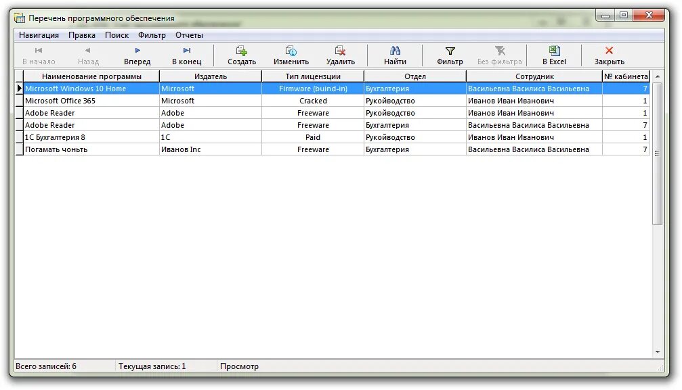Viewport: 682px width, 390px height.
Task: Jump to last record with В конец
Action: 187,56
